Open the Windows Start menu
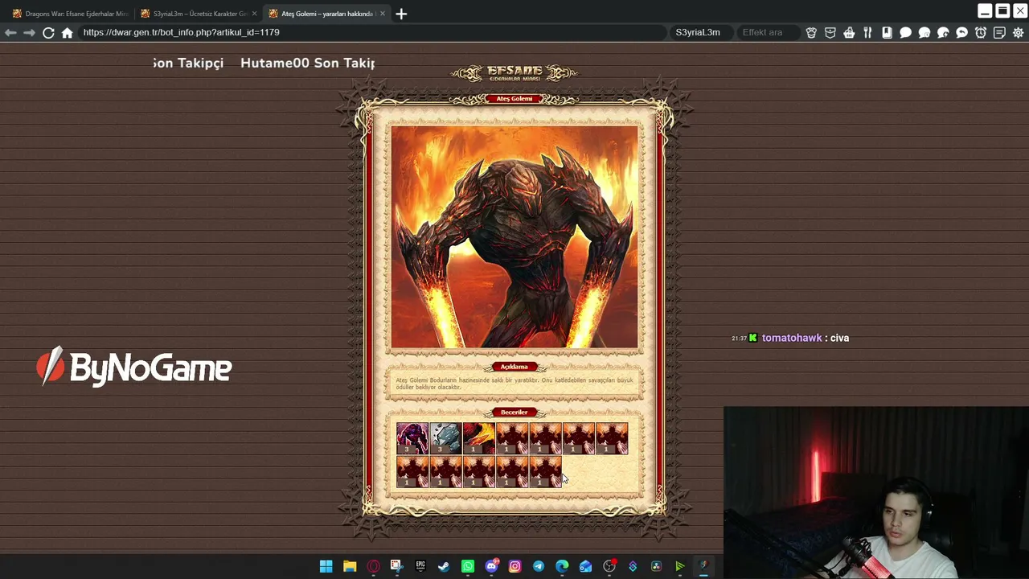The image size is (1029, 579). (326, 566)
